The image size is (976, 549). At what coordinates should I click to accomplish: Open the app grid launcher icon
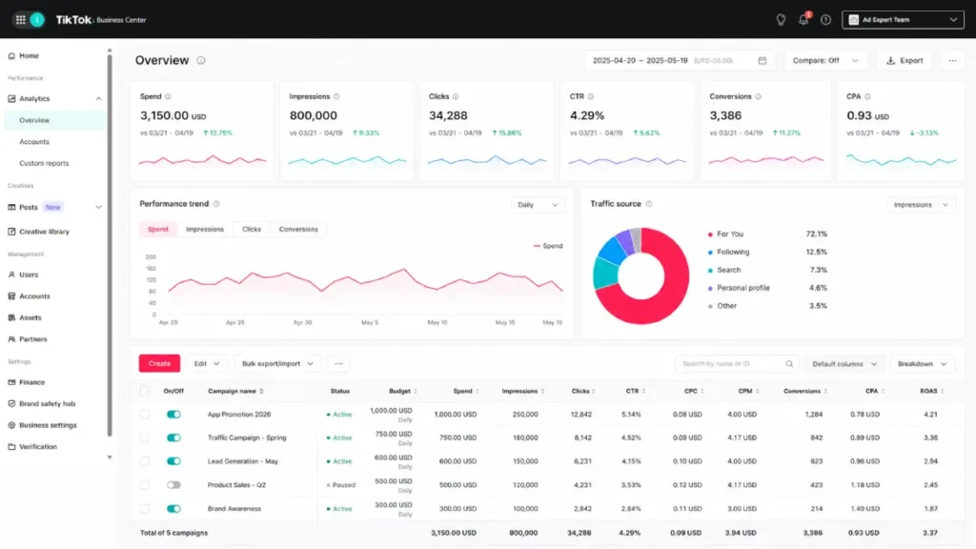click(x=21, y=20)
